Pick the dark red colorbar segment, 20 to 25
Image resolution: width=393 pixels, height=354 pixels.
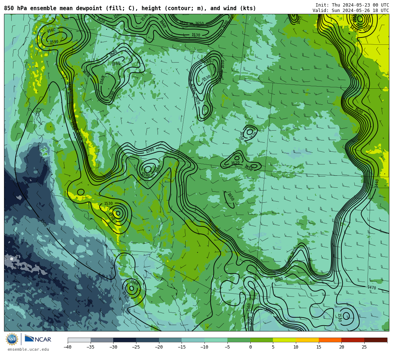(353, 340)
